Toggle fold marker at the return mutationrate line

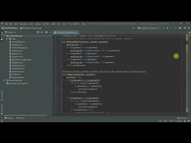click(62, 66)
